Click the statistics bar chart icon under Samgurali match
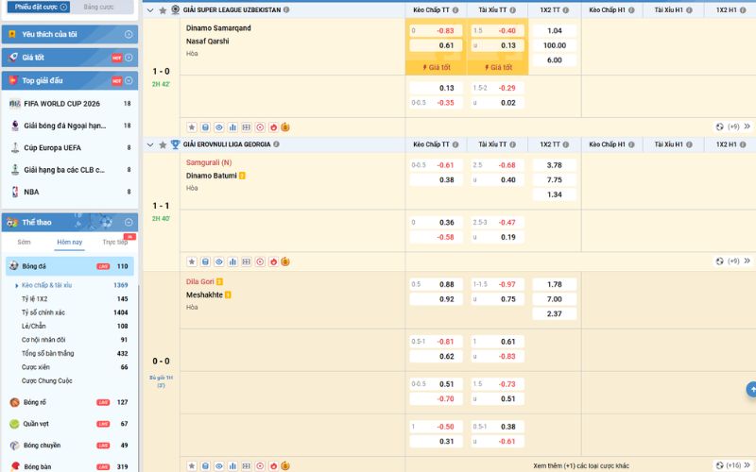Viewport: 756px width, 472px height. [232, 261]
